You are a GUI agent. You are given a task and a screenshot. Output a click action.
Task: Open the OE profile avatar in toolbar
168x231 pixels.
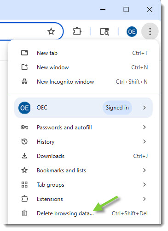132,31
